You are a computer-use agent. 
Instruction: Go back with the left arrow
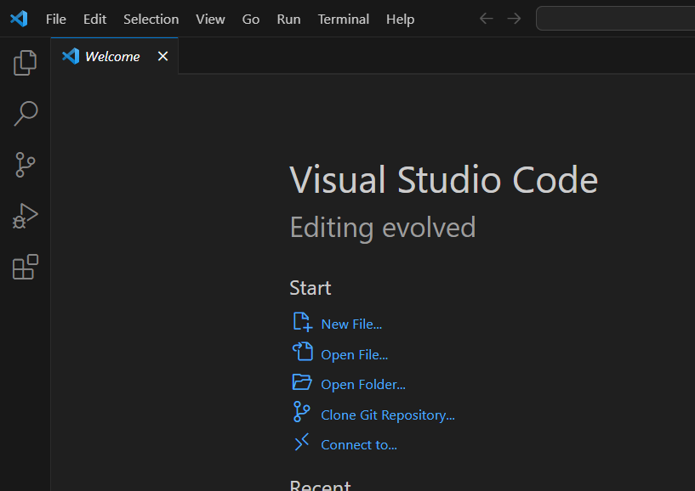(487, 19)
